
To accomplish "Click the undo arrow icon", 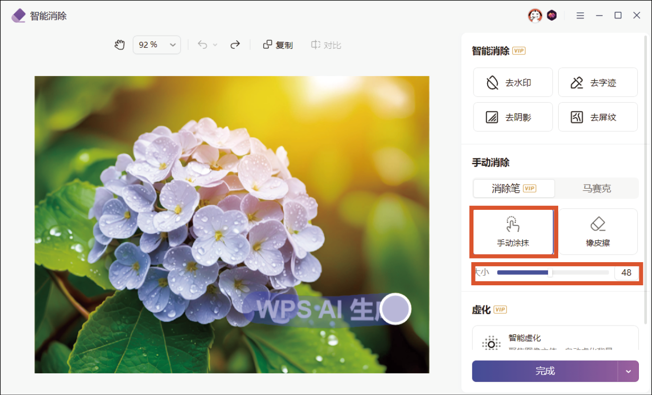I will point(202,45).
